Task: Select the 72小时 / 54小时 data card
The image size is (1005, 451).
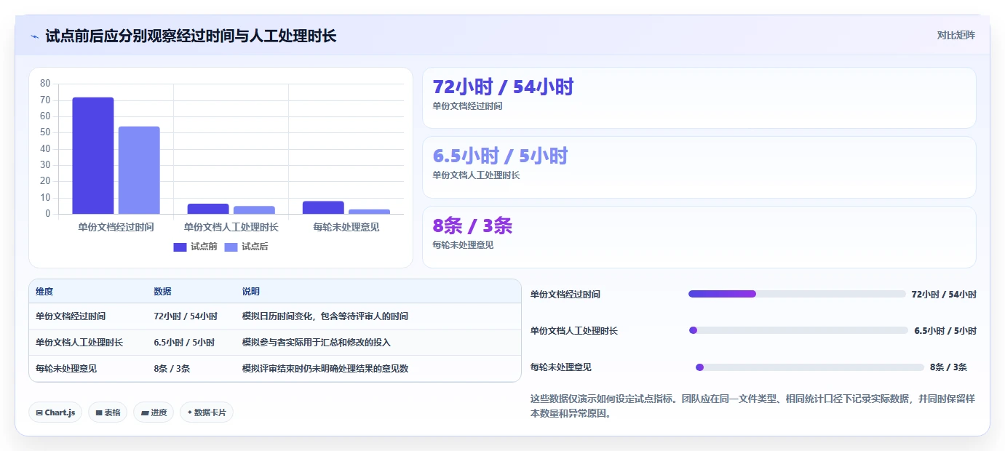Action: click(699, 98)
